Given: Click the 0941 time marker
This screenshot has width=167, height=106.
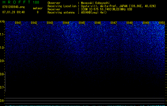Looking at the screenshot, I should coord(18,23).
